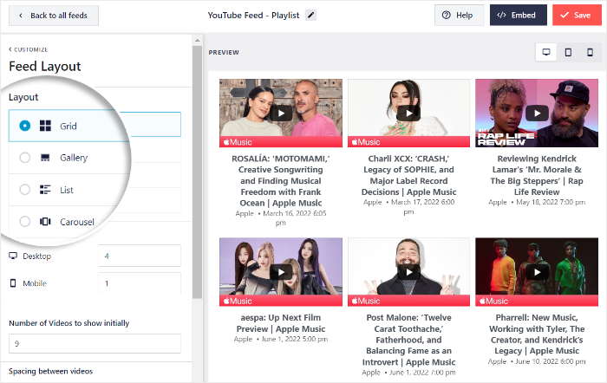Select the List layout radio button
Image resolution: width=607 pixels, height=383 pixels.
point(25,190)
